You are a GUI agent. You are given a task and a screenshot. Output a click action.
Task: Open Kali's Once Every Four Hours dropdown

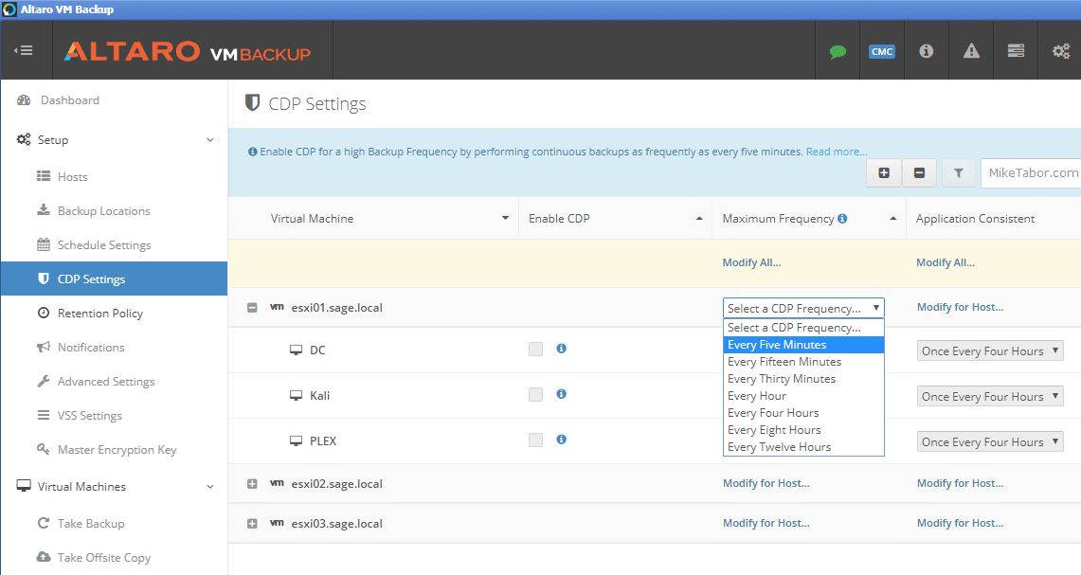(x=990, y=396)
